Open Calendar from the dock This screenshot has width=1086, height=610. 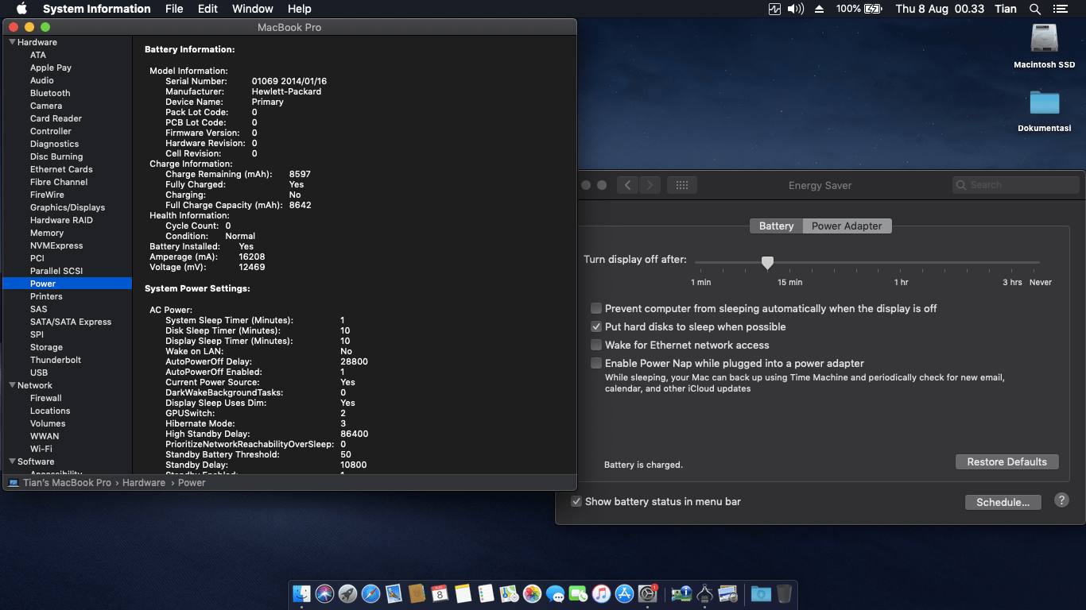pos(440,593)
